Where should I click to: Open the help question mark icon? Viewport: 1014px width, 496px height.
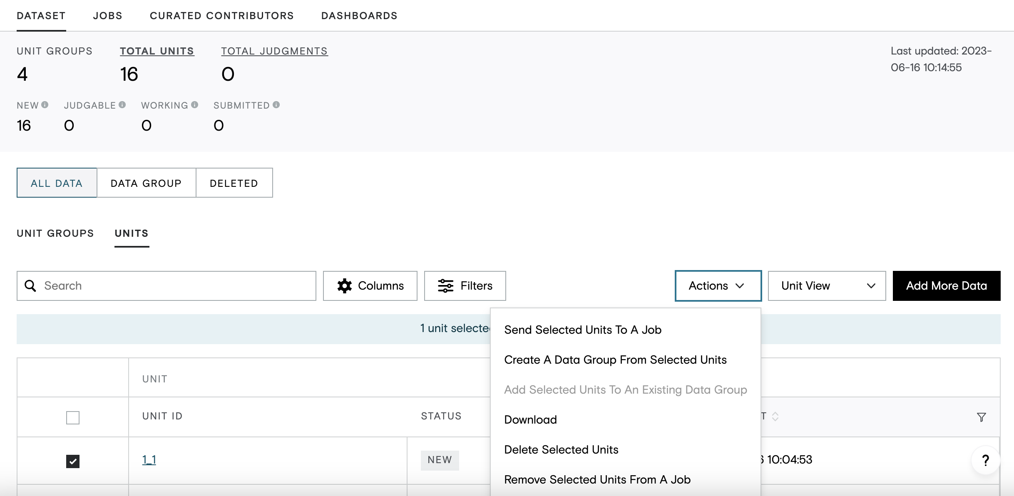point(985,460)
